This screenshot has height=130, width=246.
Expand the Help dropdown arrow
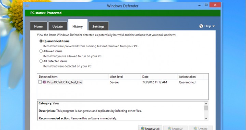[214, 26]
